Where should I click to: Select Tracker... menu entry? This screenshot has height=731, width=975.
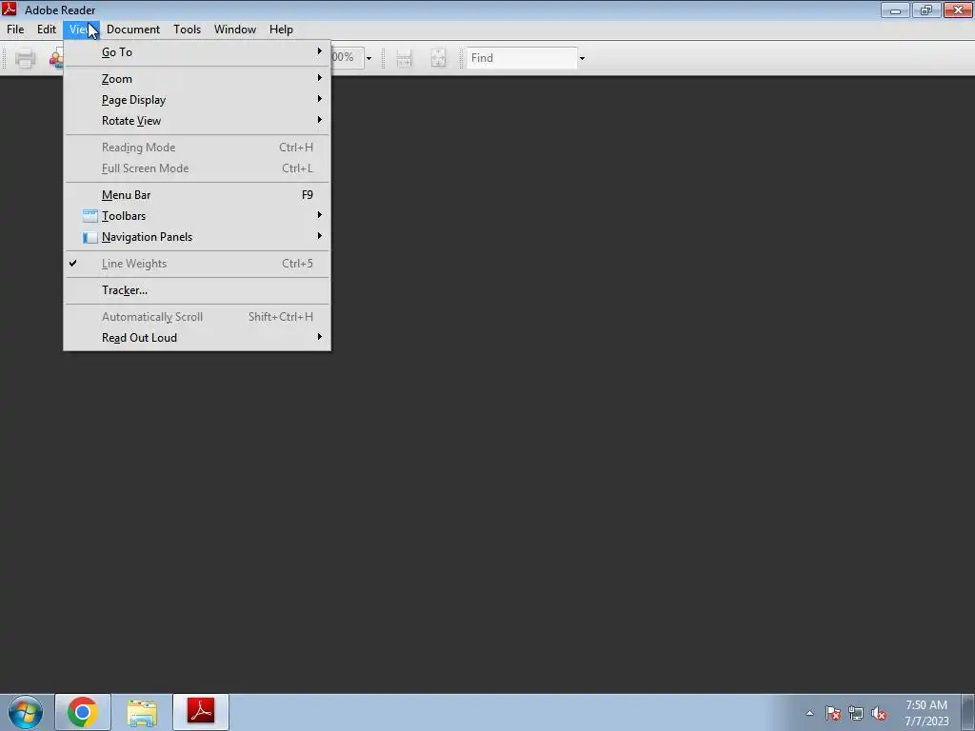click(x=197, y=290)
